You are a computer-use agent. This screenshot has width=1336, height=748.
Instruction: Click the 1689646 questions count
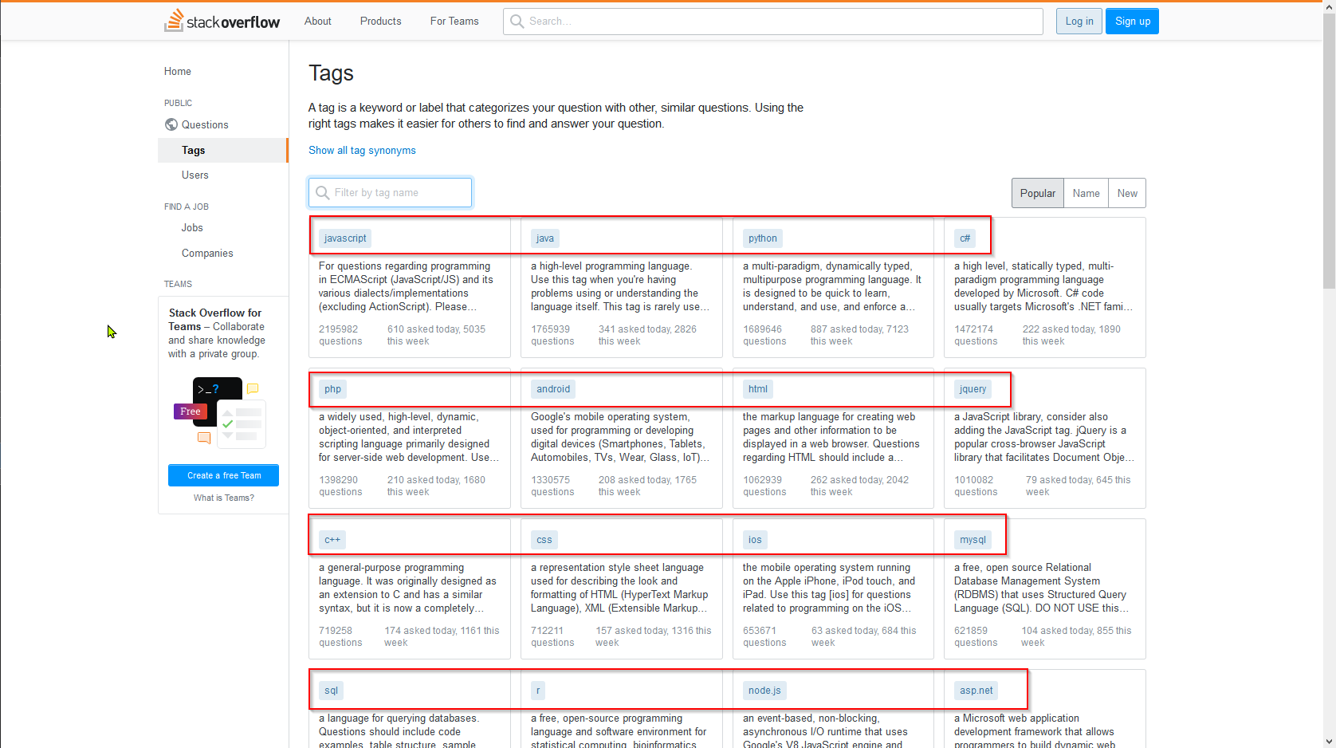point(764,335)
